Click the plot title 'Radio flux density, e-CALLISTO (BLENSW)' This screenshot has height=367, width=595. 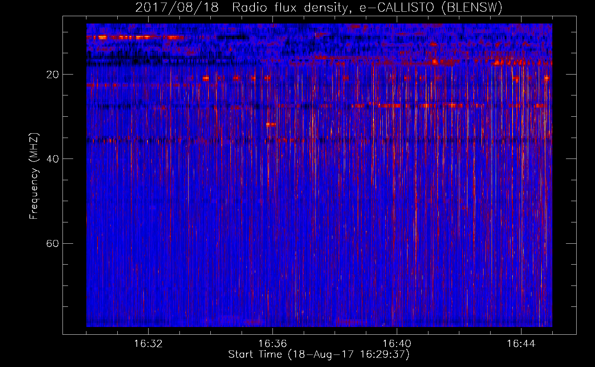click(x=367, y=8)
